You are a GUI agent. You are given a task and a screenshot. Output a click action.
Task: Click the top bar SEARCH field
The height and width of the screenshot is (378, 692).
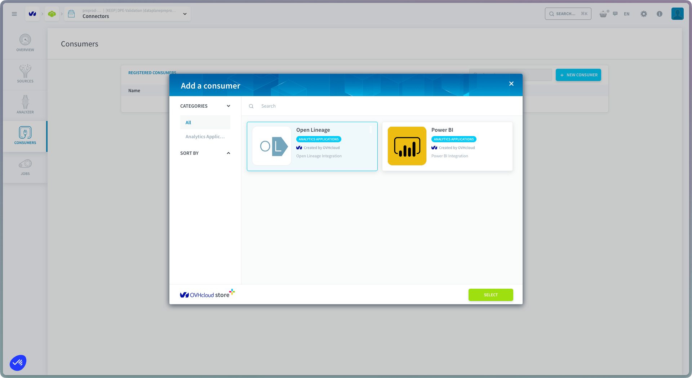click(568, 14)
